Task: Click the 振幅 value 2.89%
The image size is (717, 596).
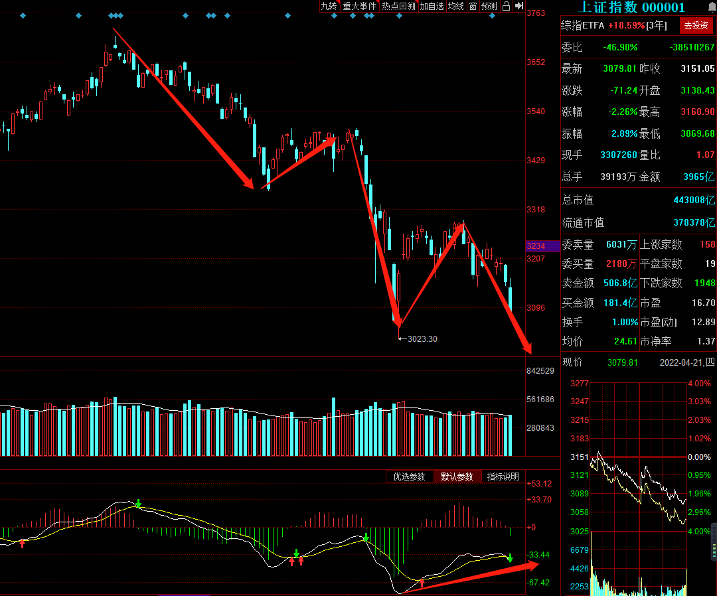Action: pyautogui.click(x=625, y=133)
